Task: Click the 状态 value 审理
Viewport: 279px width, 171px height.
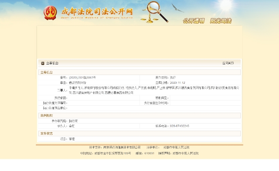Action: [72, 139]
